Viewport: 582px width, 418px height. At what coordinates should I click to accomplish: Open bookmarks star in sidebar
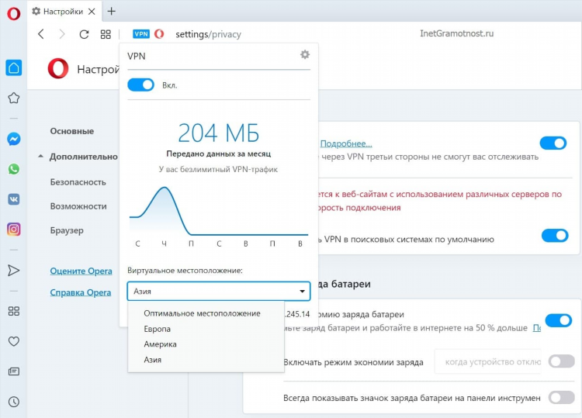tap(14, 98)
